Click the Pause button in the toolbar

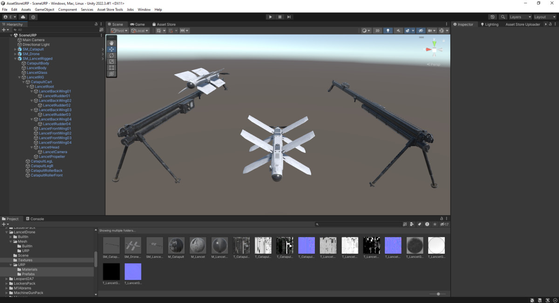tap(280, 16)
